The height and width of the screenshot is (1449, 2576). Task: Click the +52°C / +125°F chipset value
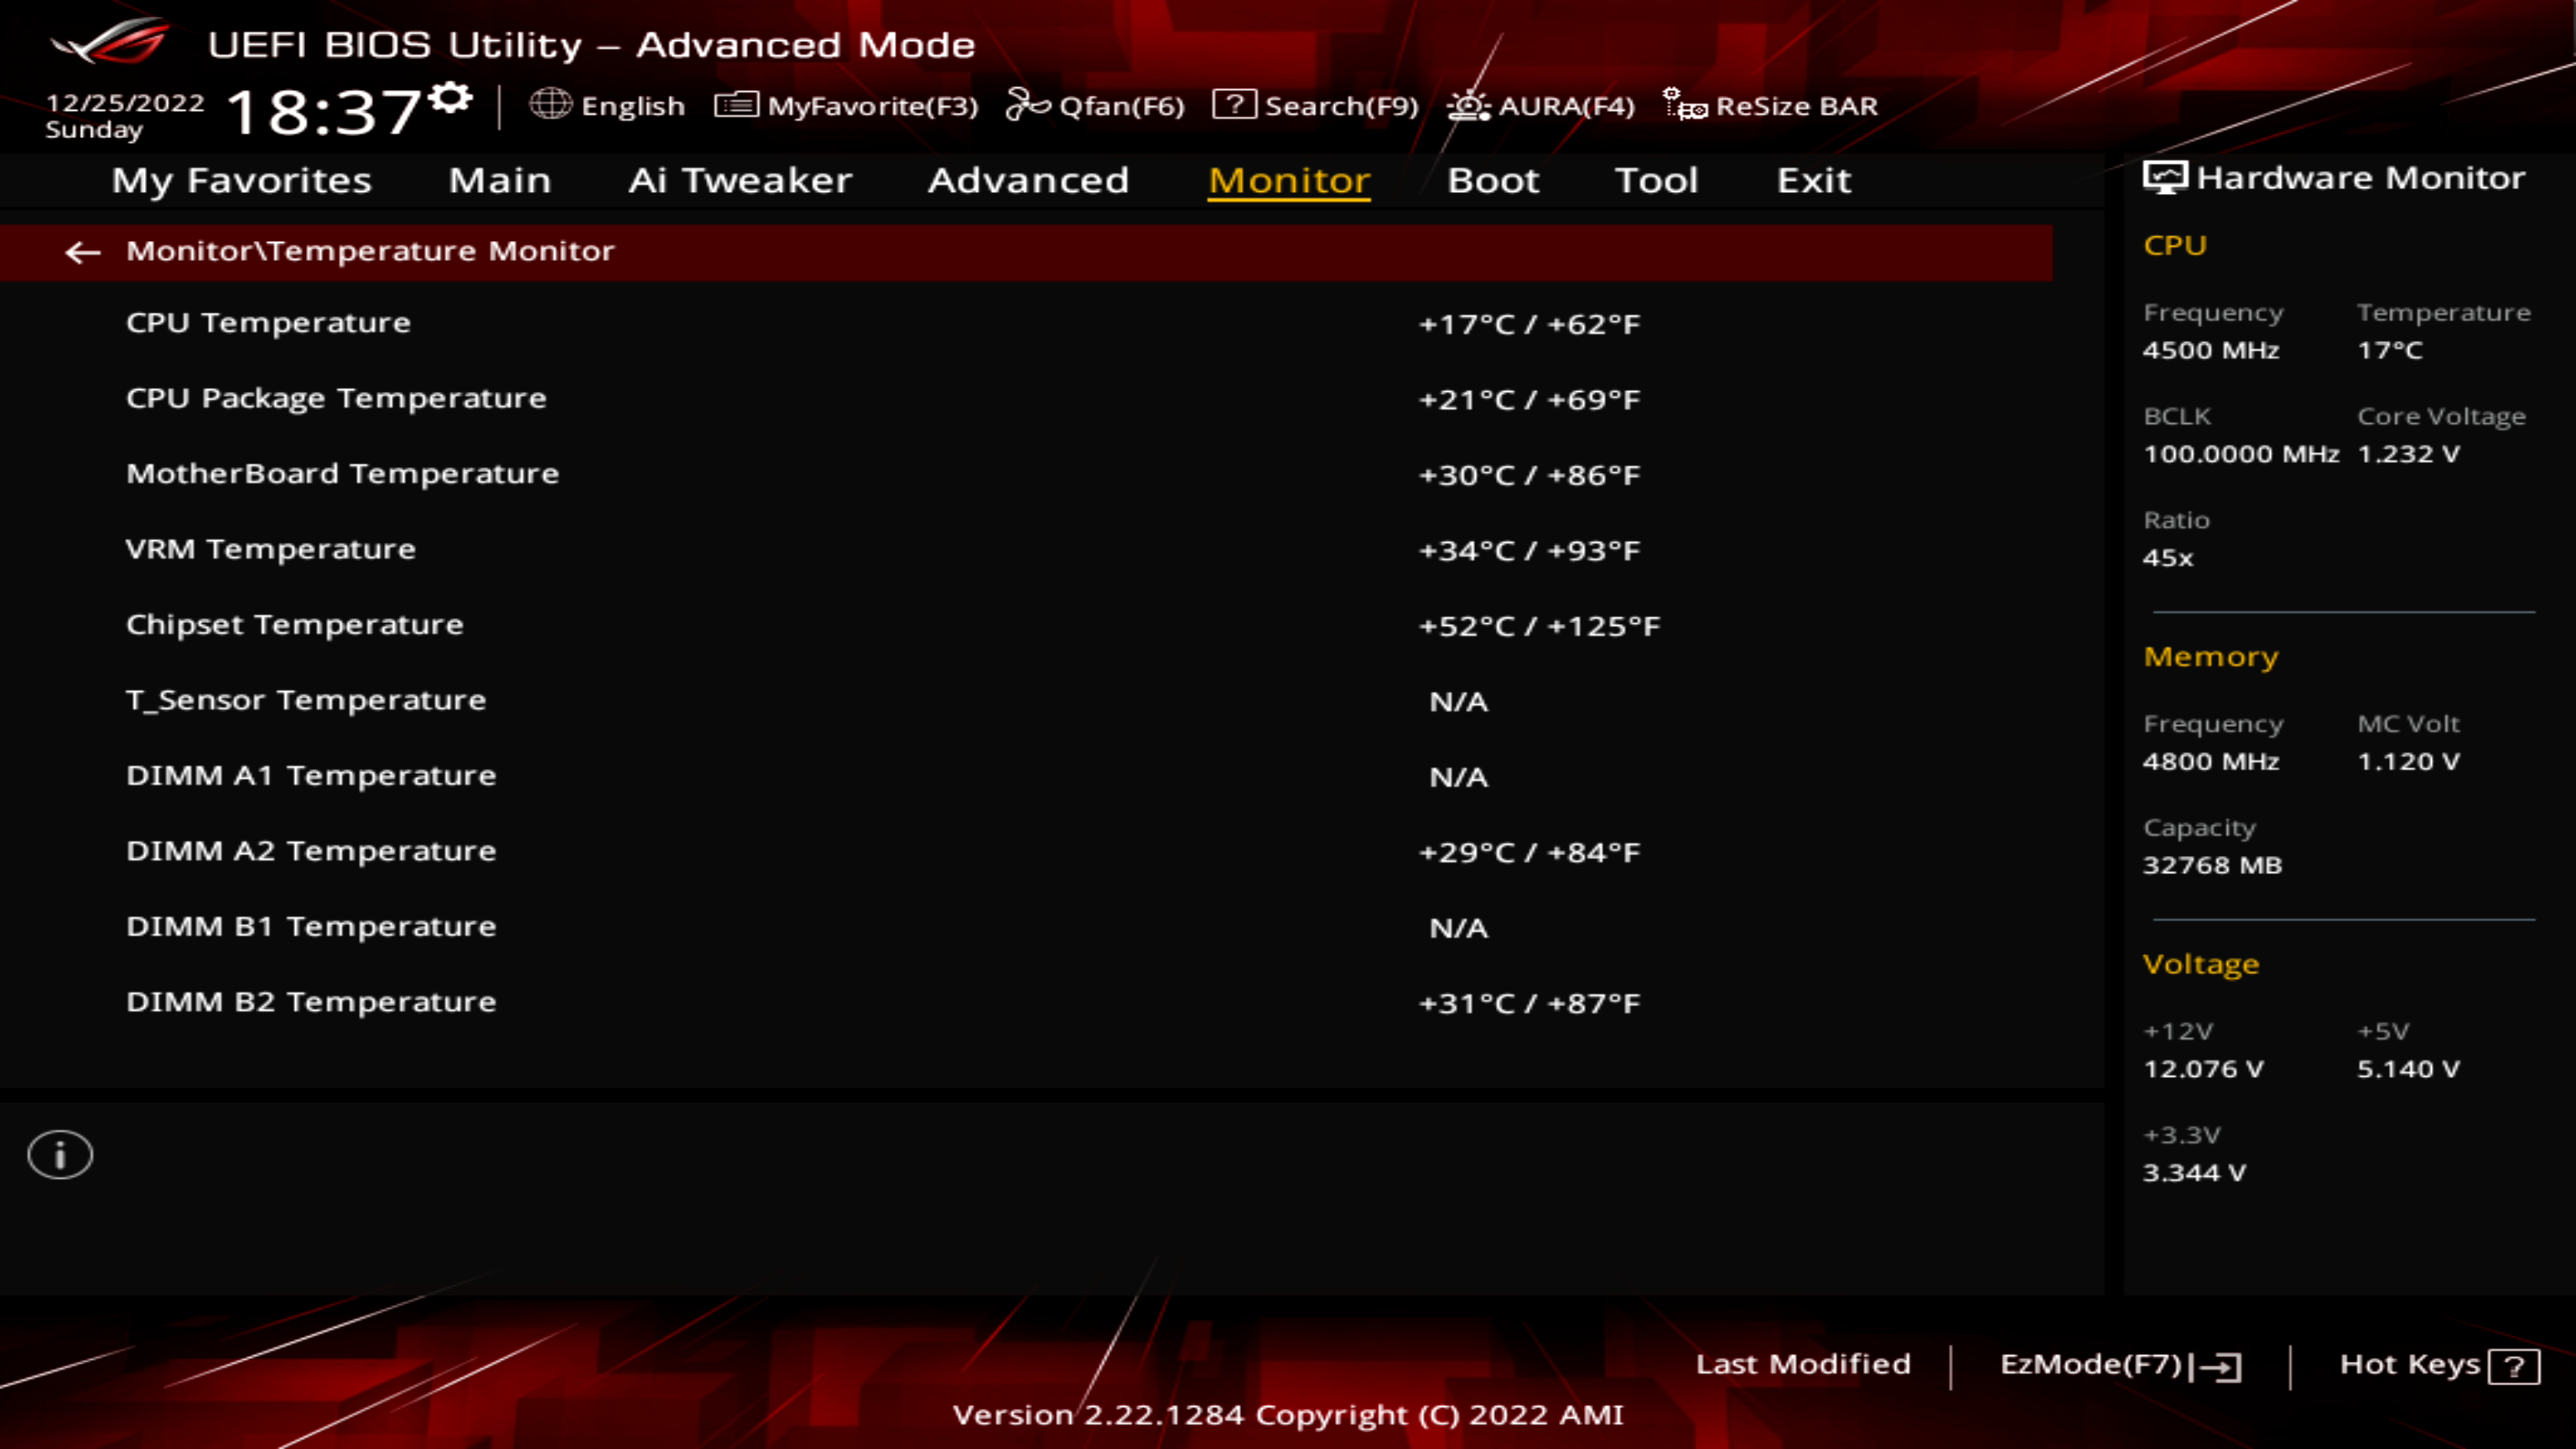point(1540,626)
